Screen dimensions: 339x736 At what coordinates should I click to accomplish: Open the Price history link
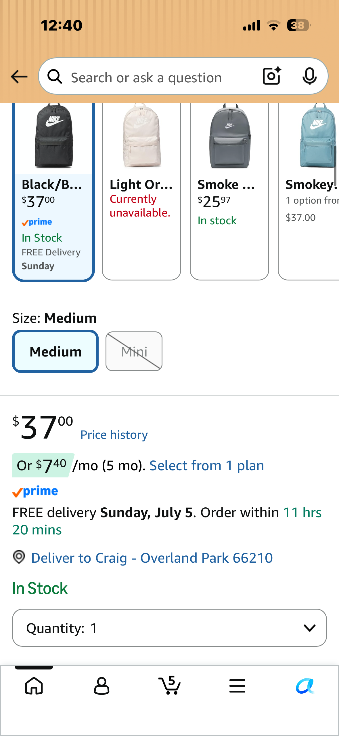114,435
